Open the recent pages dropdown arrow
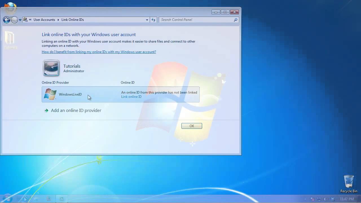 pyautogui.click(x=20, y=20)
